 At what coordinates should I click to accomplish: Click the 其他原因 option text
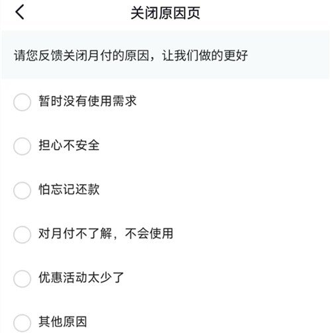pos(63,322)
